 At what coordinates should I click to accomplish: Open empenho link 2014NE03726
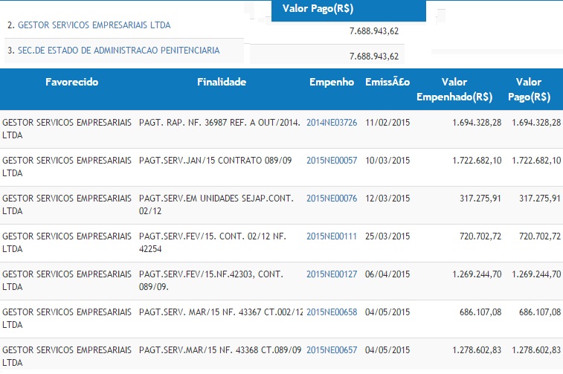tap(332, 122)
